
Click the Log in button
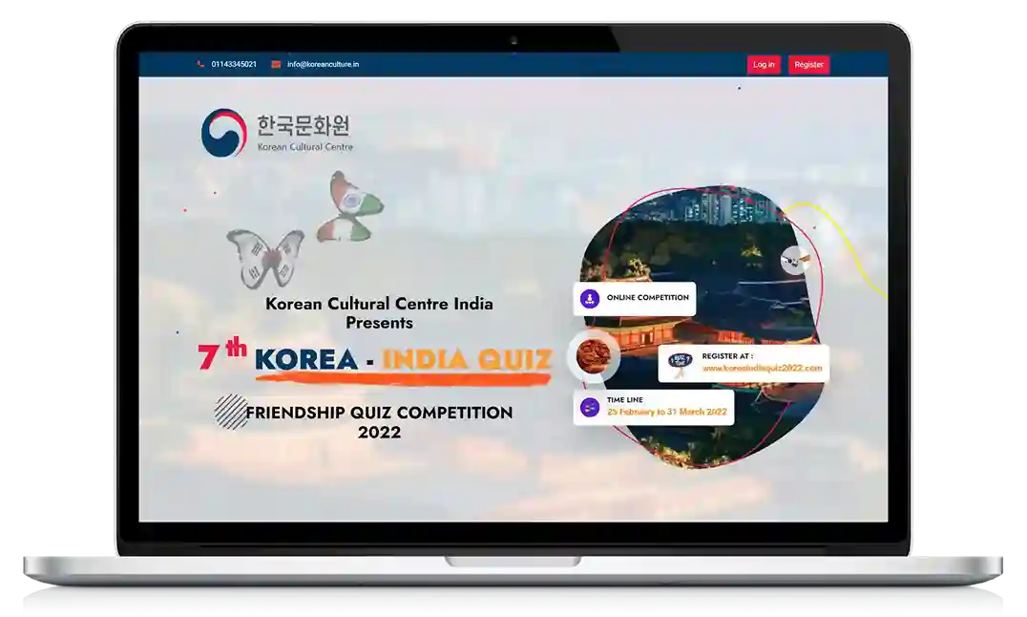763,64
